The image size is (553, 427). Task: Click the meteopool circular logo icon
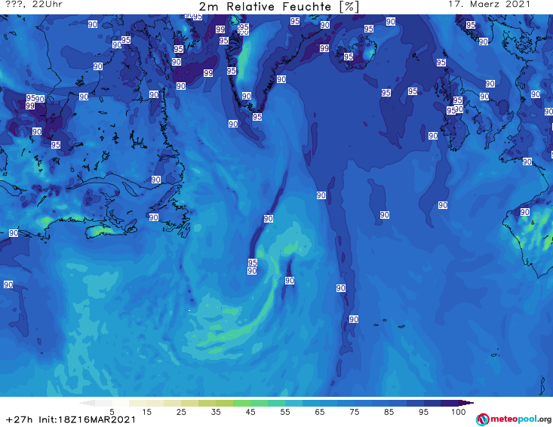[x=482, y=419]
